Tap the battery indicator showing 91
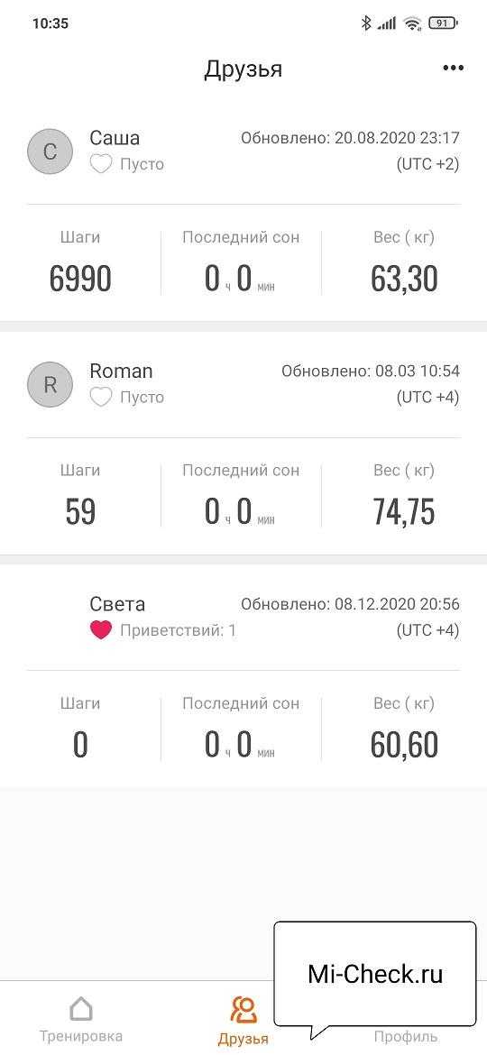The image size is (487, 1055). [443, 23]
